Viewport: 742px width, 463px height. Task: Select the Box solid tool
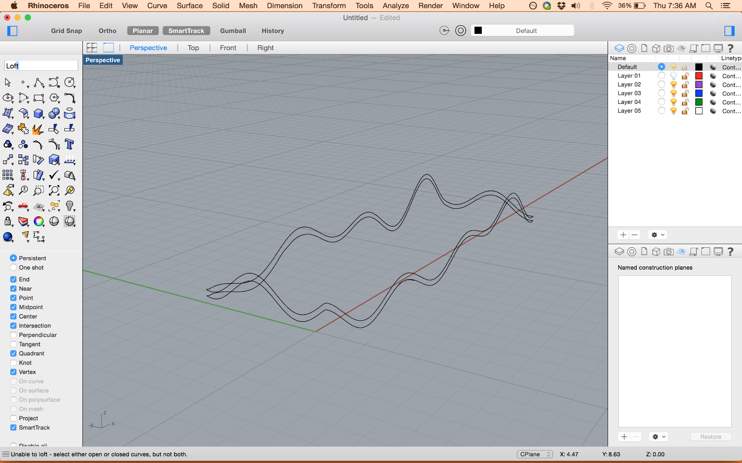pyautogui.click(x=39, y=113)
